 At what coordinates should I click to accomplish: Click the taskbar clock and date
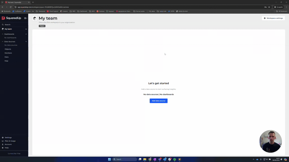click(x=276, y=159)
